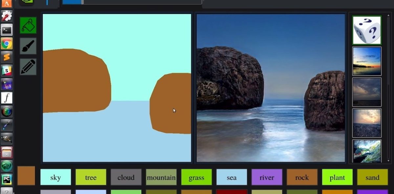Apply the painted wave style thumbnail

coord(367,151)
